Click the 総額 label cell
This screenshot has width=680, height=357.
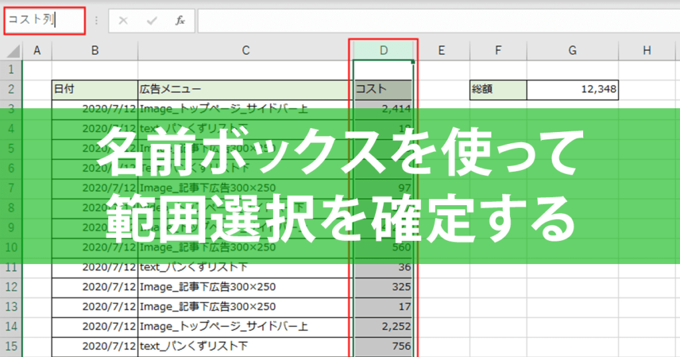pos(498,90)
